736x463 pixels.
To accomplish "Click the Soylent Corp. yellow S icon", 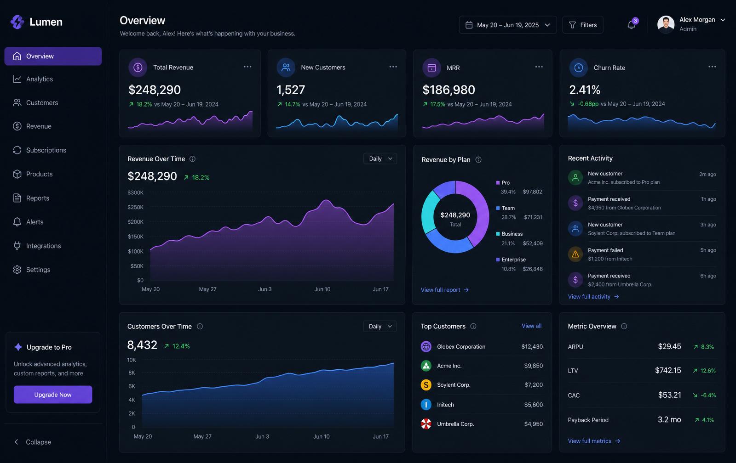I will pos(426,385).
